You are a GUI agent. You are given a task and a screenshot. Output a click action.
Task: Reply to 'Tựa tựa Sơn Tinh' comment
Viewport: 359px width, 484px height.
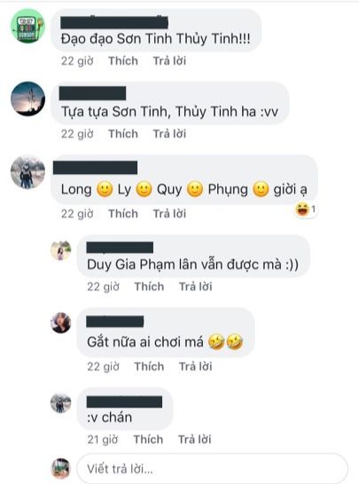(x=170, y=134)
